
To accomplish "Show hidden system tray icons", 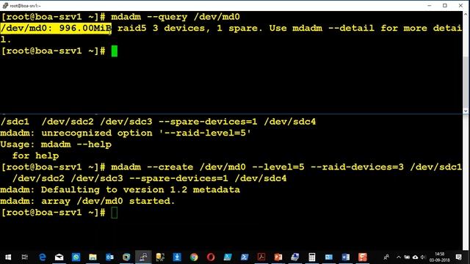I will (x=399, y=257).
